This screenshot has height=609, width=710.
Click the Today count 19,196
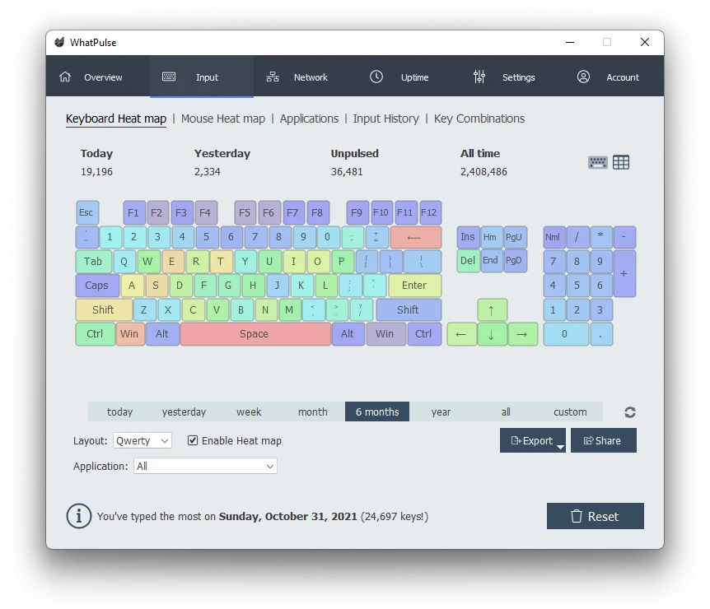tap(97, 172)
